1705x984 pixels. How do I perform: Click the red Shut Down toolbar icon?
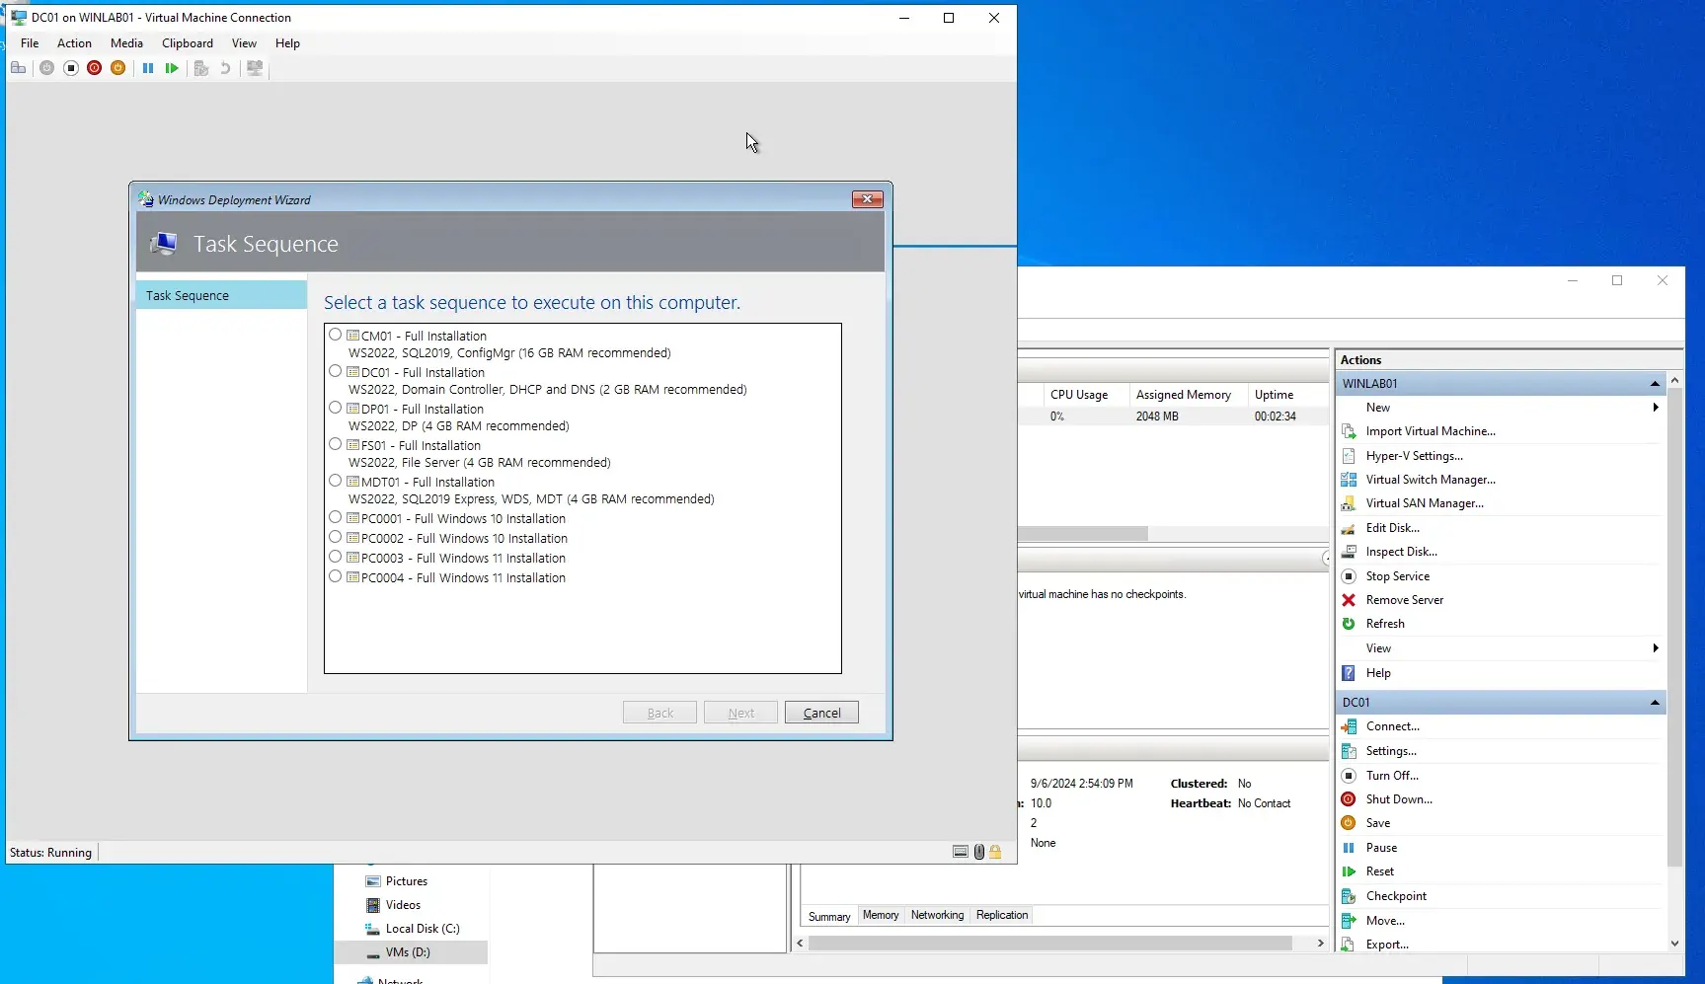pos(94,68)
